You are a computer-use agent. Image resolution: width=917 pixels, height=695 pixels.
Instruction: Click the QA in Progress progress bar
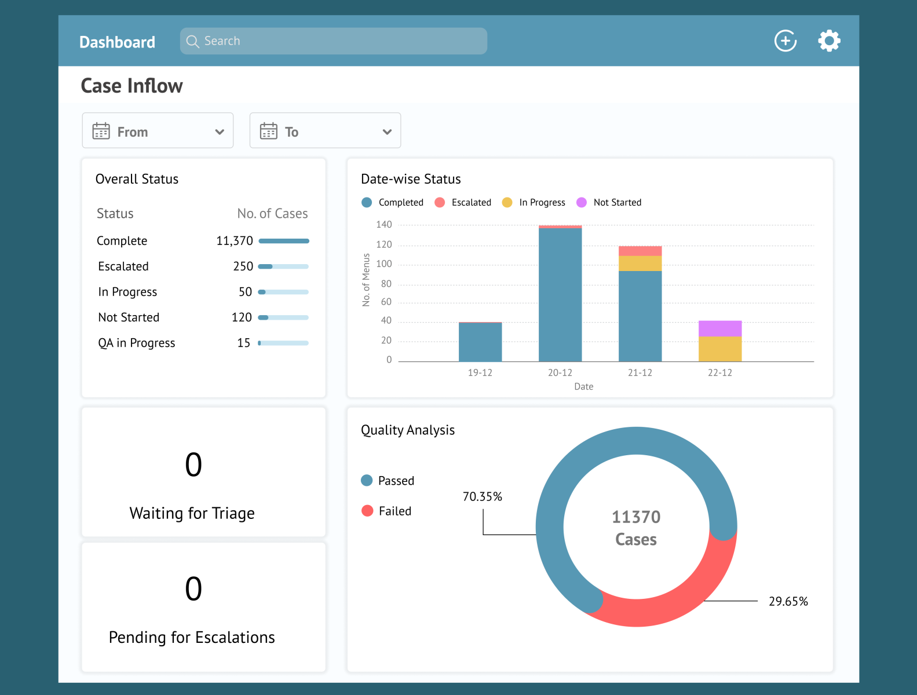click(x=283, y=343)
